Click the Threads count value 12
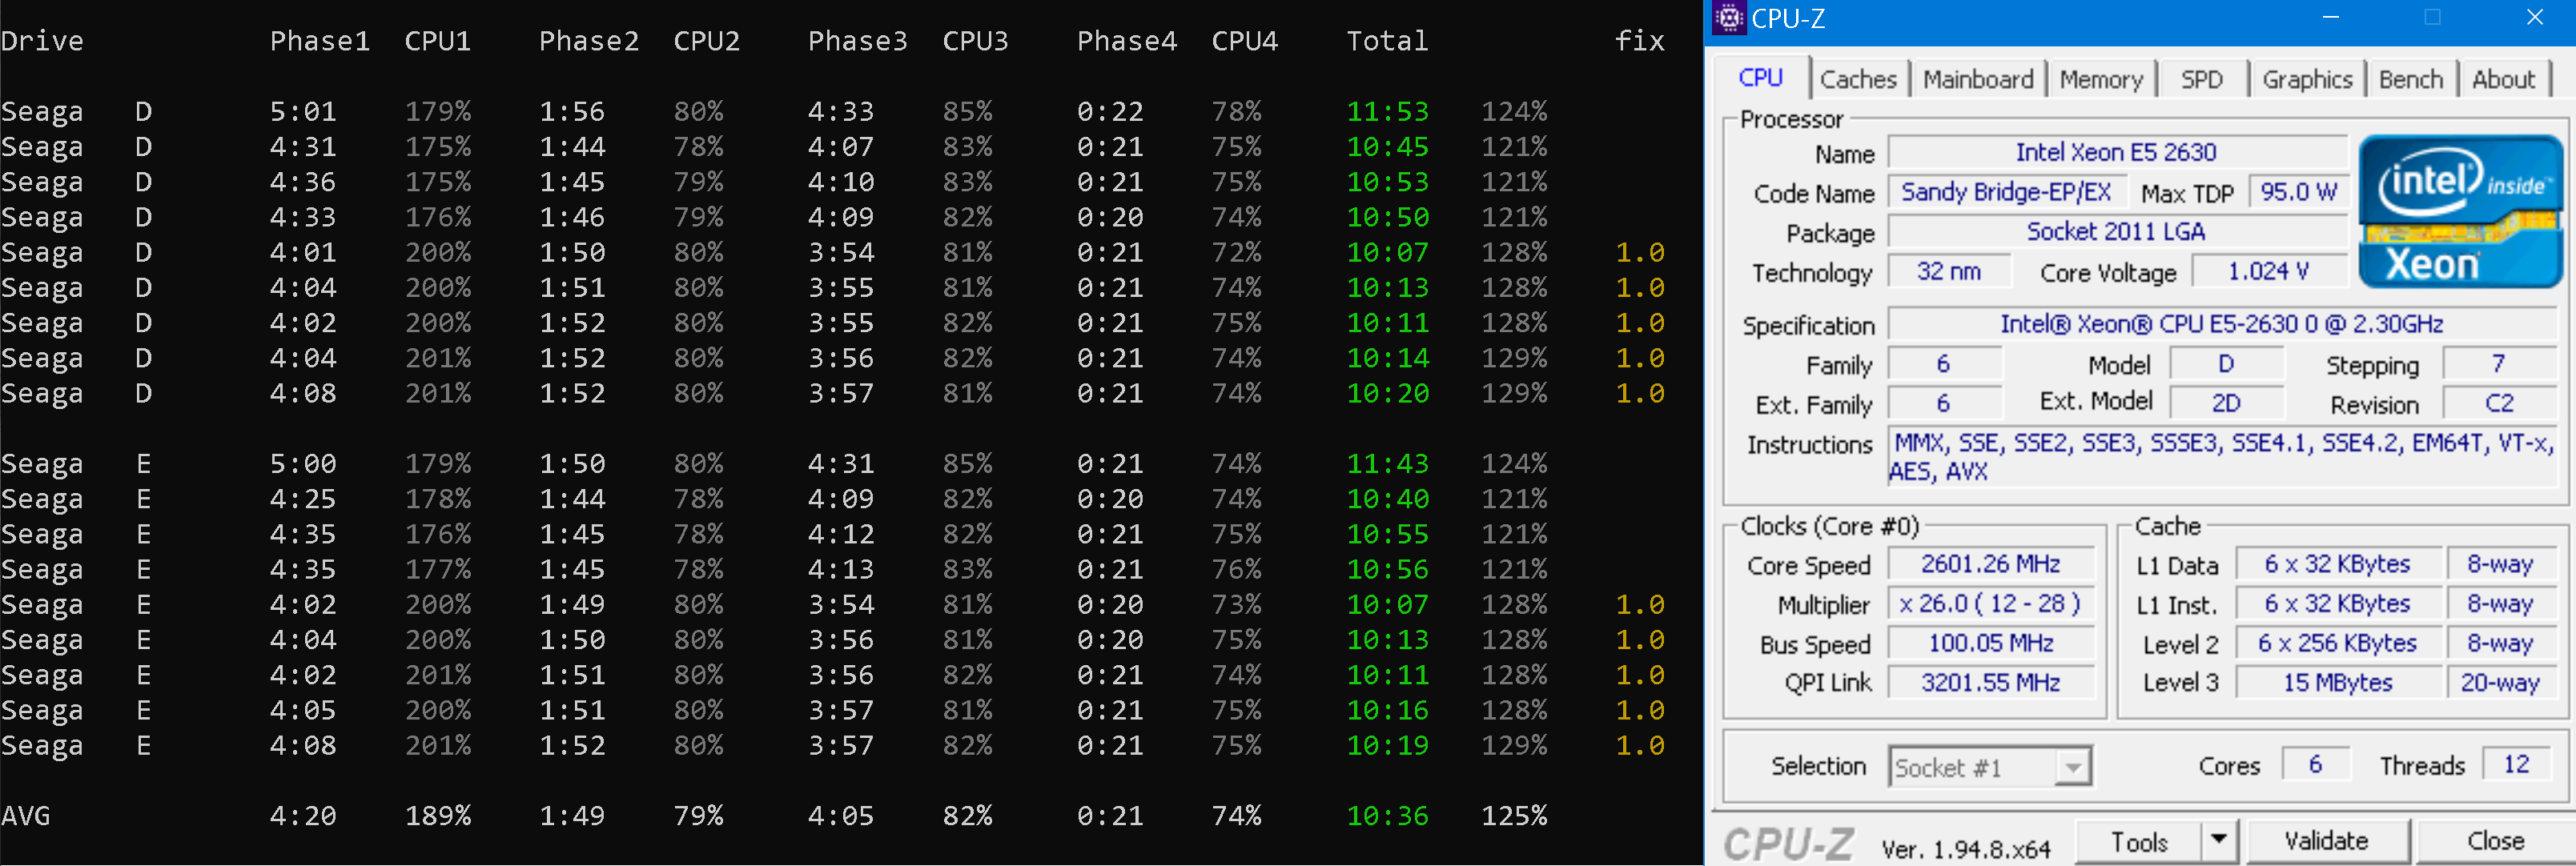This screenshot has height=866, width=2576. pos(2515,765)
